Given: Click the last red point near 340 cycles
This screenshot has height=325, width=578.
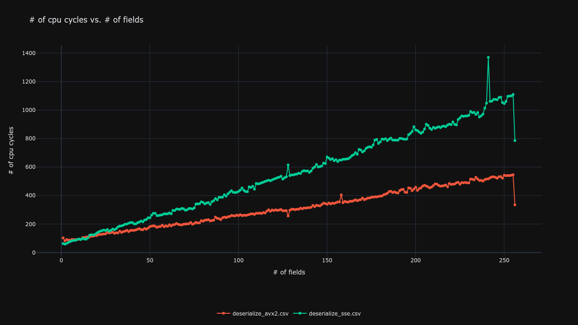Looking at the screenshot, I should (515, 204).
